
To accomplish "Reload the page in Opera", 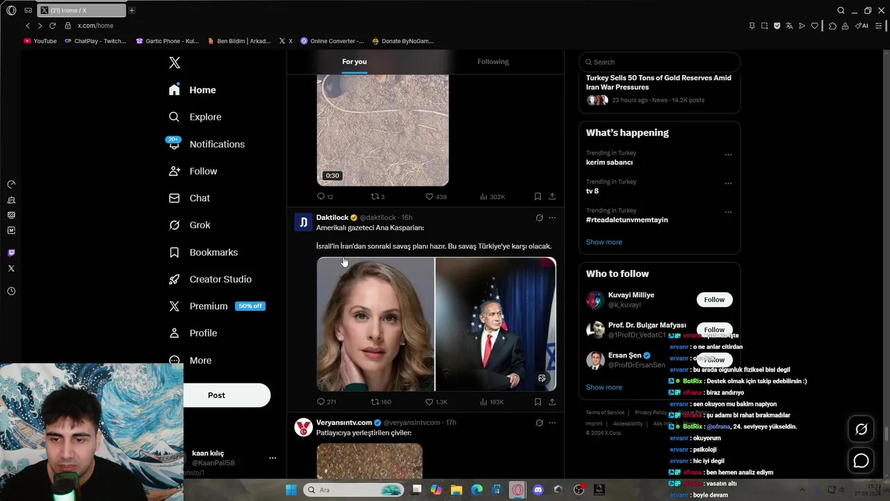I will 52,26.
